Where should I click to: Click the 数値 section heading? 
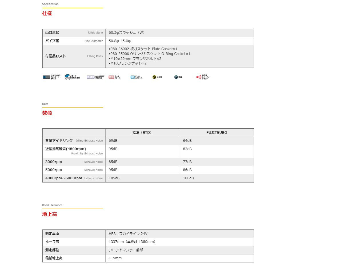tap(47, 113)
